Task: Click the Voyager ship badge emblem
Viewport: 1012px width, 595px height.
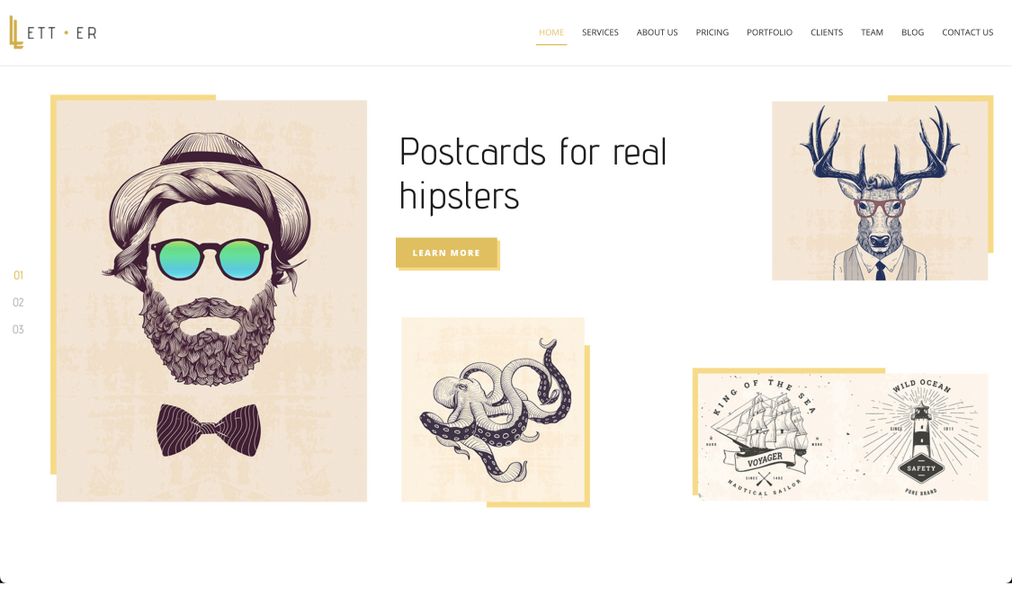Action: click(x=764, y=437)
